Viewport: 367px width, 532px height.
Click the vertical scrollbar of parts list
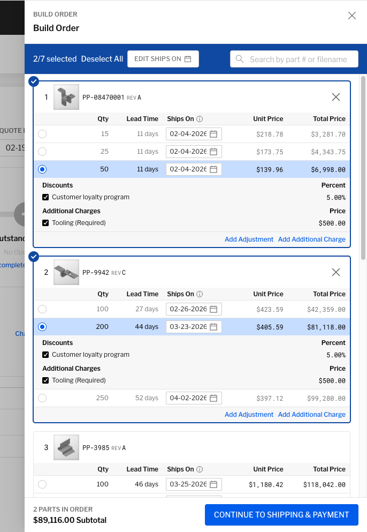tap(363, 168)
